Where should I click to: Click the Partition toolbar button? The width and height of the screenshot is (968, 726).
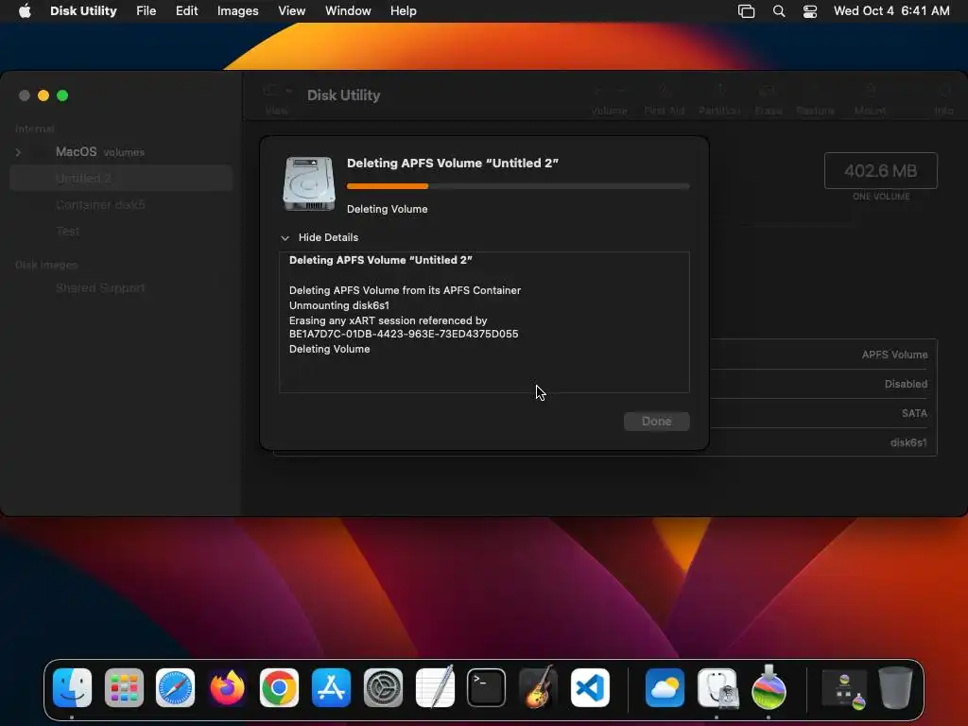(x=719, y=99)
